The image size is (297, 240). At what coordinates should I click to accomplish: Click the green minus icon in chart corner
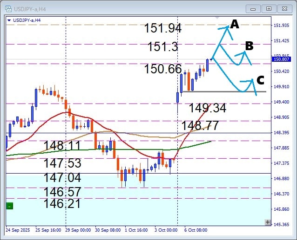[x=9, y=206]
